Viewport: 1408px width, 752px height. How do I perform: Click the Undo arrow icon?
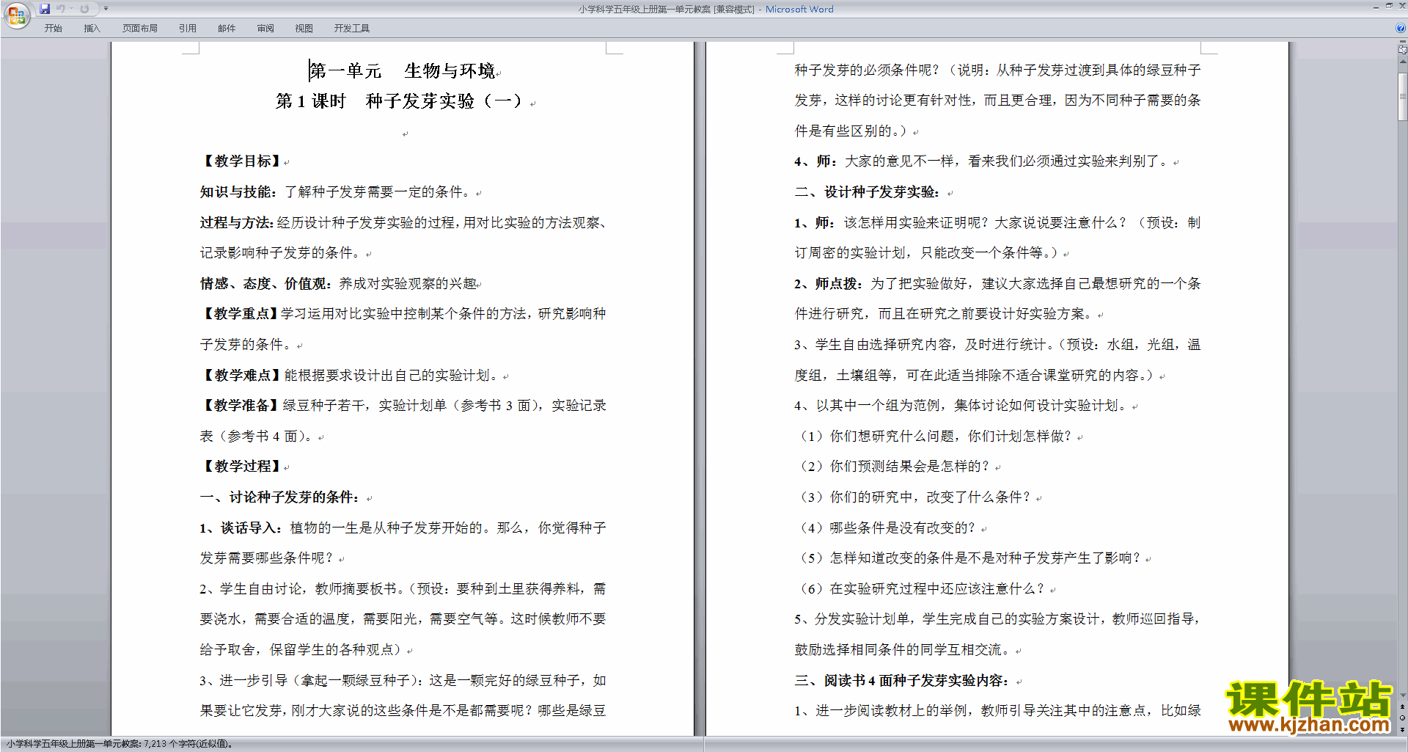tap(60, 9)
